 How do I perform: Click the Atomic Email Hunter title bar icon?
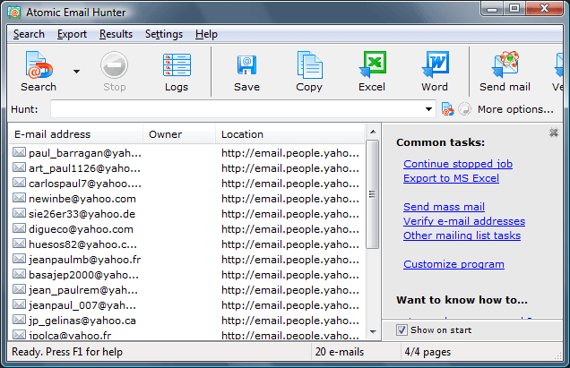click(x=13, y=13)
